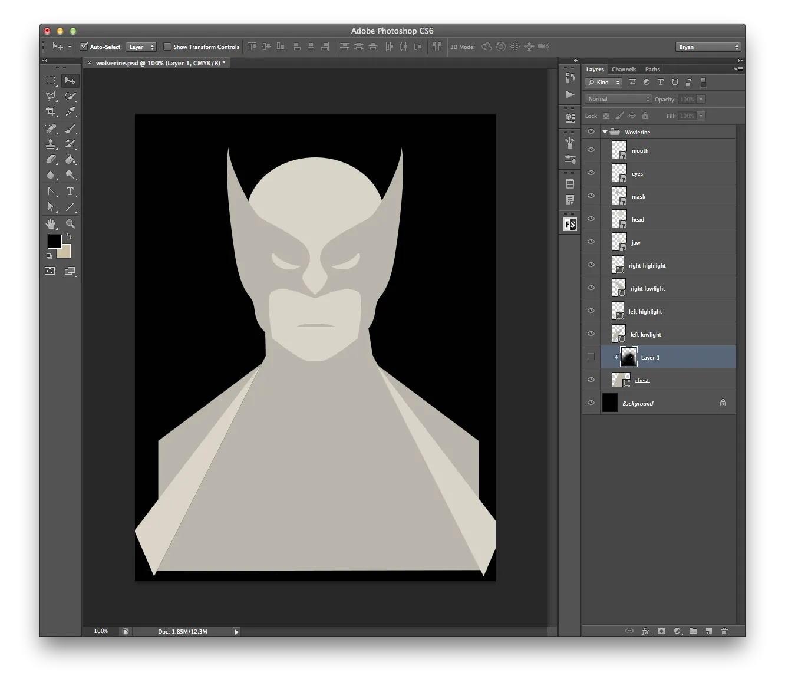The height and width of the screenshot is (689, 785).
Task: Click the zoom percentage field in the status bar
Action: [x=101, y=631]
